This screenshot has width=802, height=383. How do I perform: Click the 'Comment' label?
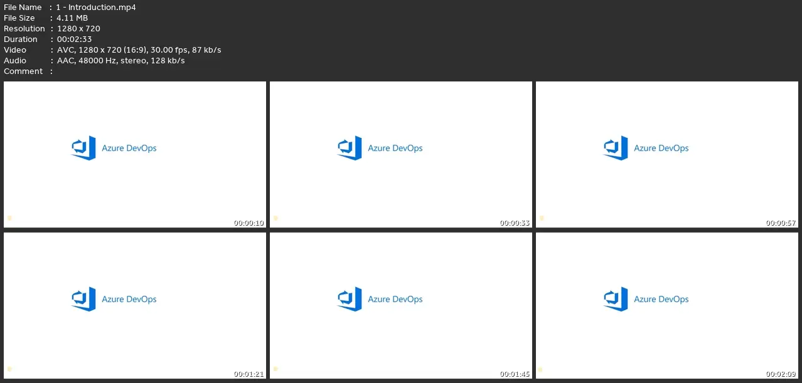coord(23,71)
